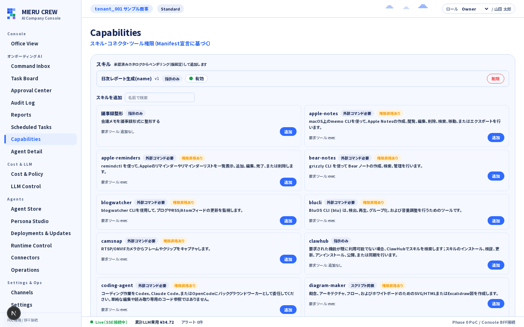Viewport: 524px width, 327px height.
Task: Click the bear-notes skill title
Action: 322,158
